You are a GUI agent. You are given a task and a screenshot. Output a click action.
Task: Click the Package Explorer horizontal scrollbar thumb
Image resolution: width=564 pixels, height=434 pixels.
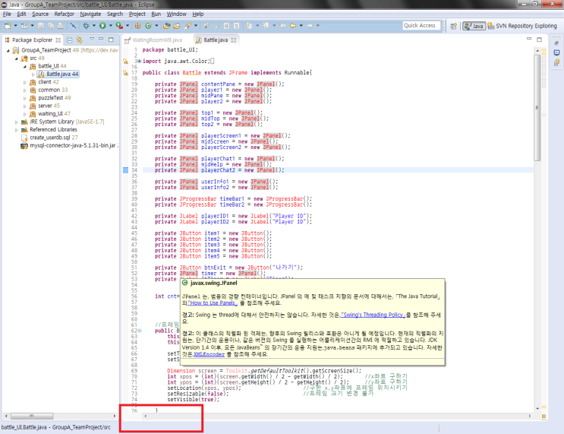(x=32, y=416)
